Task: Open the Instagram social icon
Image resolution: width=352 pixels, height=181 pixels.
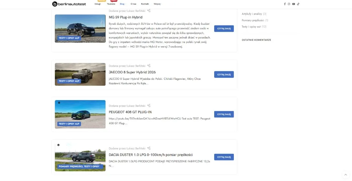Action: (289, 4)
